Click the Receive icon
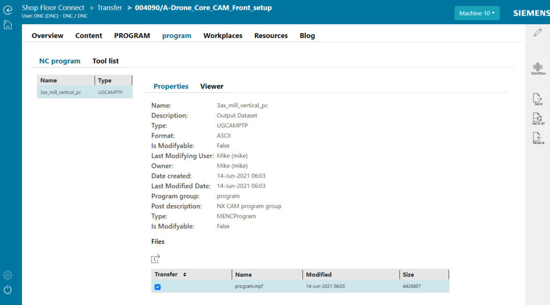 [538, 138]
